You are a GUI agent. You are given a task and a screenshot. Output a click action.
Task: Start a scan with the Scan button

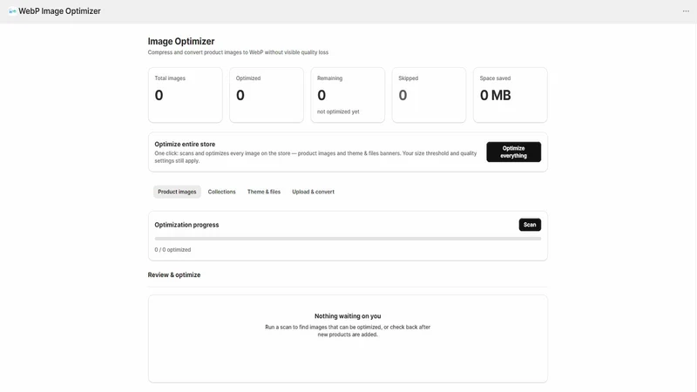click(x=530, y=225)
